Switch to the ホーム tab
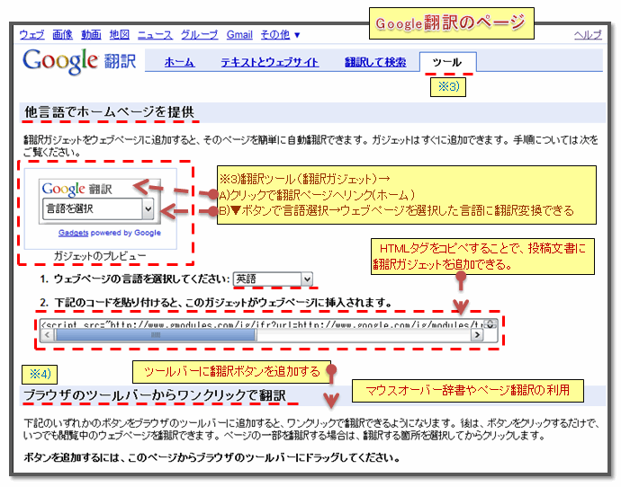 click(179, 62)
